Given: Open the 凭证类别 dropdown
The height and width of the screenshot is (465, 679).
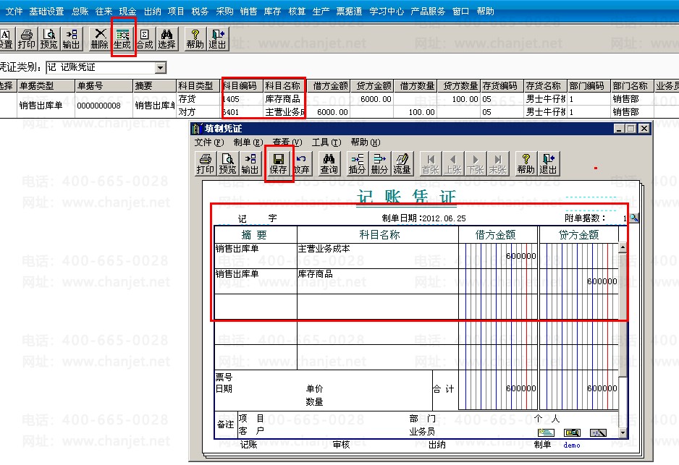Looking at the screenshot, I should (161, 67).
